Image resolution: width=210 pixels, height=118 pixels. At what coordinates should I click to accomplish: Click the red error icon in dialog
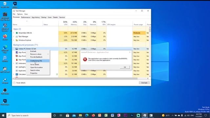(85, 59)
